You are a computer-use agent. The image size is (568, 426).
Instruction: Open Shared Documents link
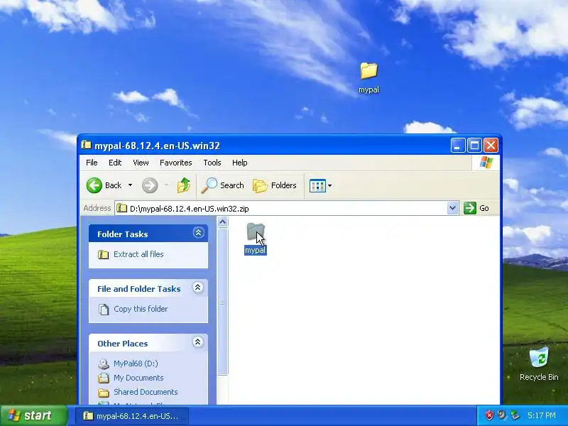[x=146, y=392]
